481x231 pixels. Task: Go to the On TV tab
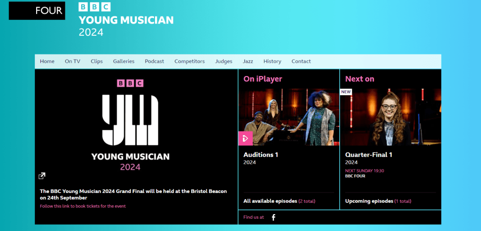(72, 62)
